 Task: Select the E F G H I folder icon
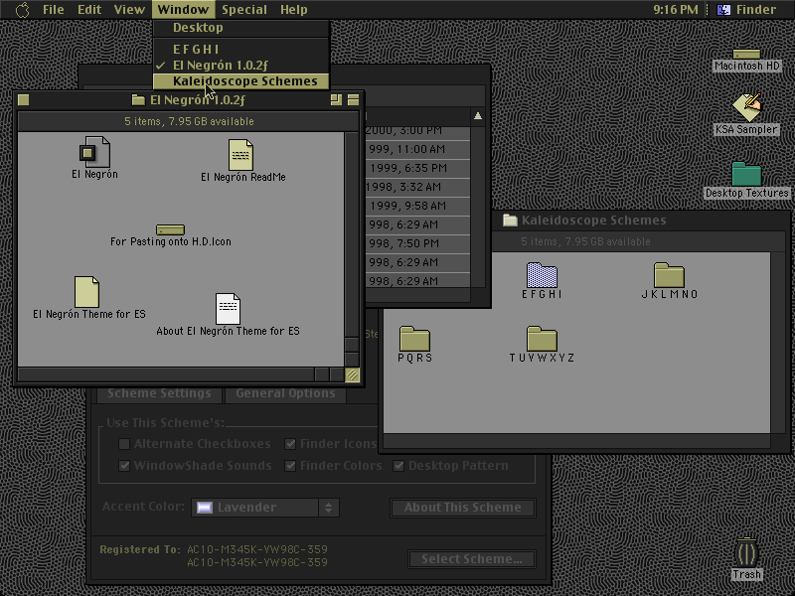click(x=542, y=275)
